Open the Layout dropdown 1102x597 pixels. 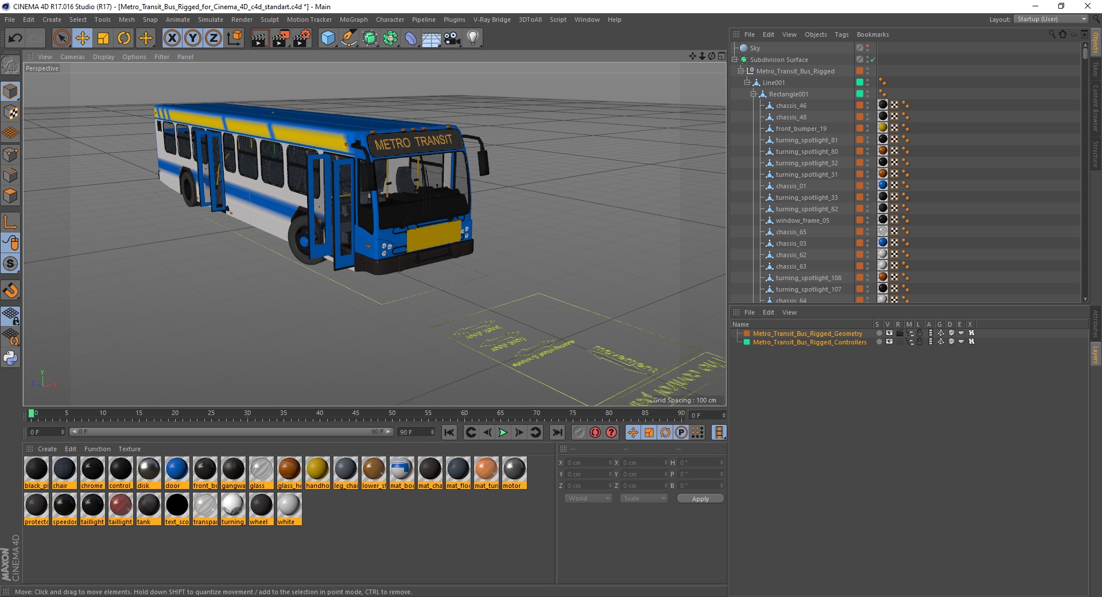click(1051, 19)
